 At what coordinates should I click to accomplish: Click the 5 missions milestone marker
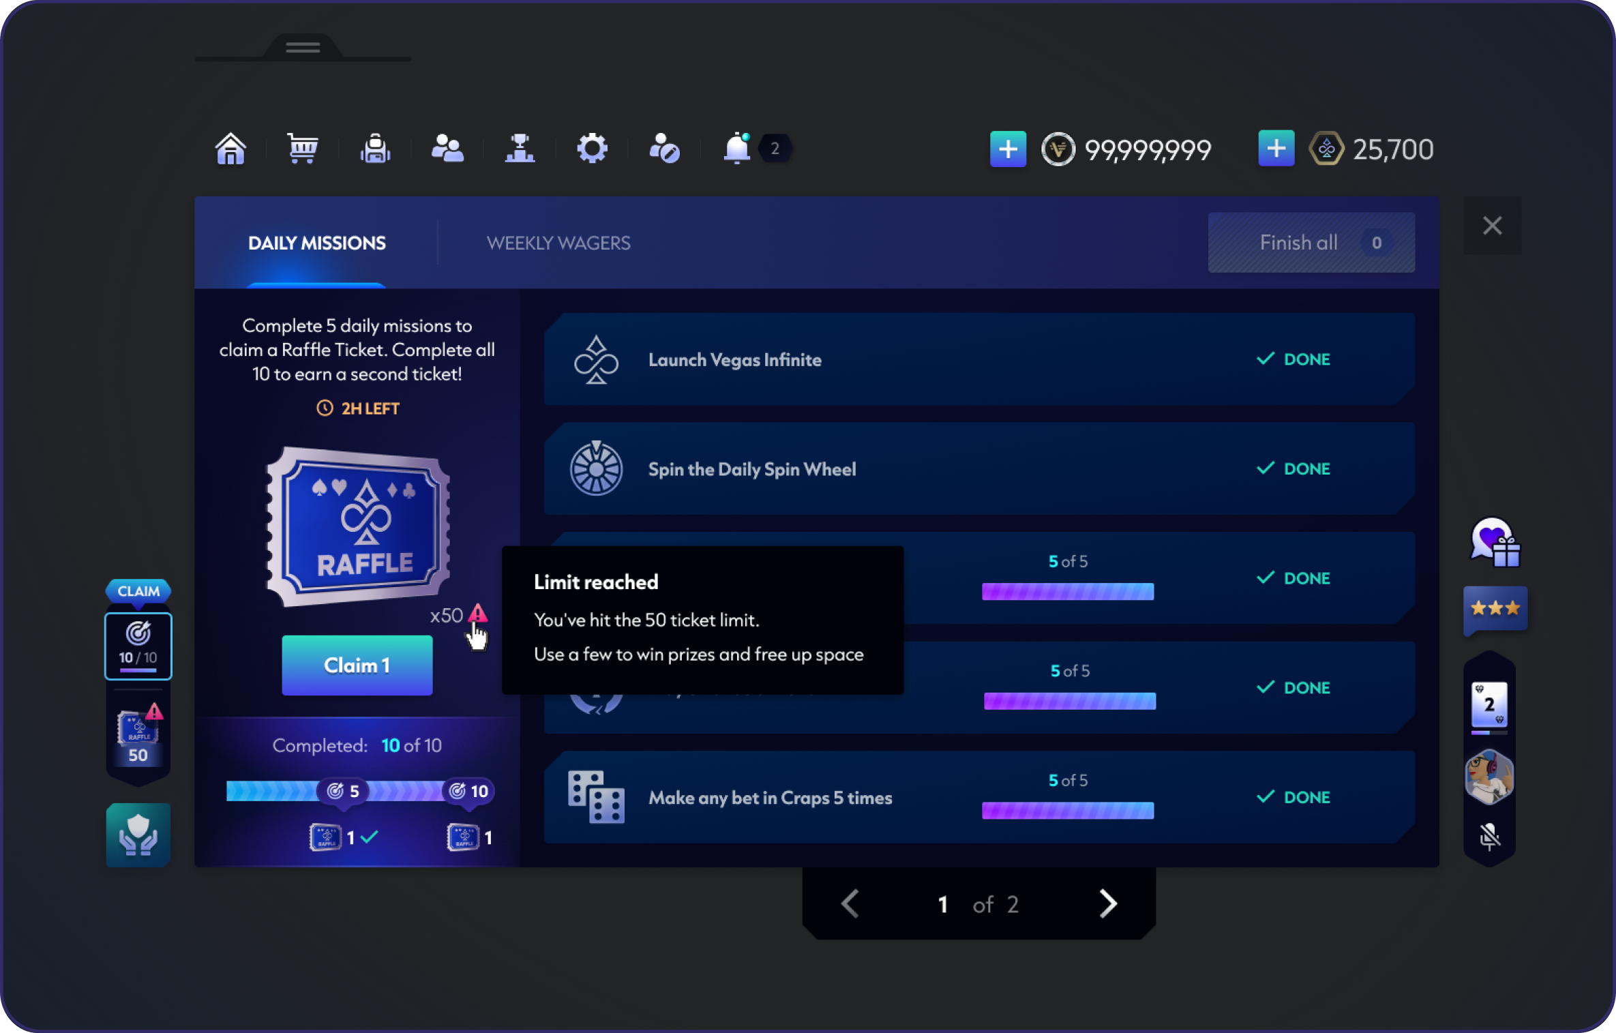click(x=343, y=791)
